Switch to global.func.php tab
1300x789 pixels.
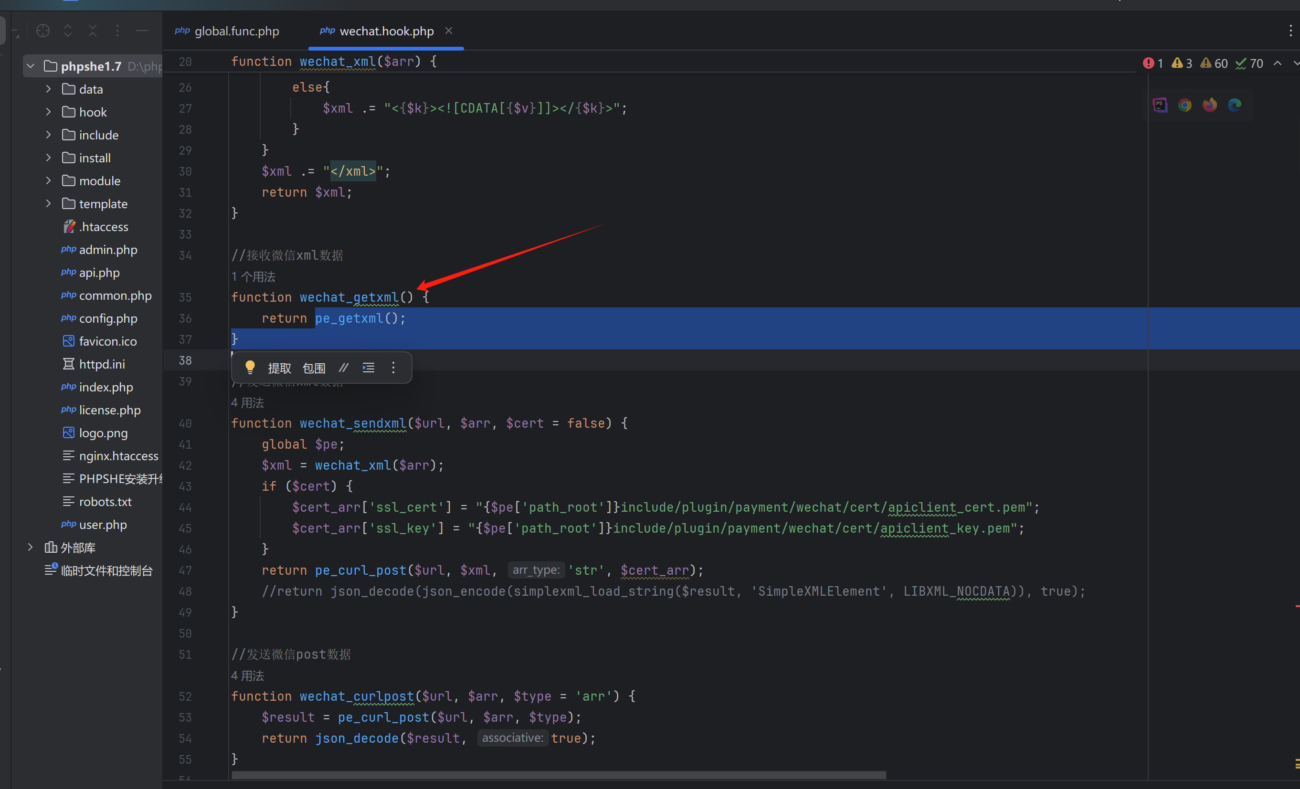(x=236, y=31)
